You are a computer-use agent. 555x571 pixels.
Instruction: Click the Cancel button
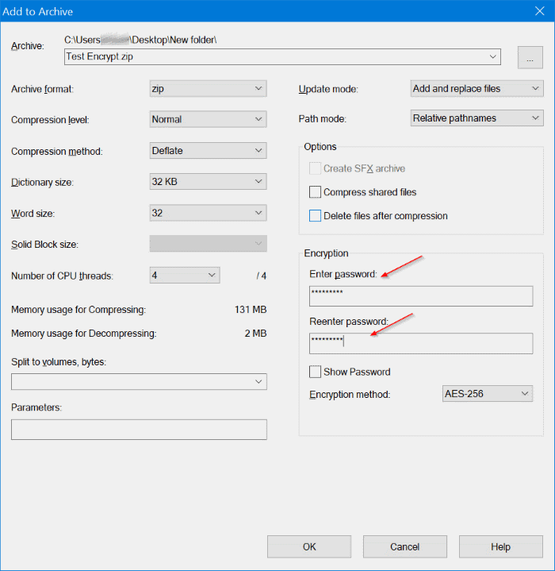point(405,546)
